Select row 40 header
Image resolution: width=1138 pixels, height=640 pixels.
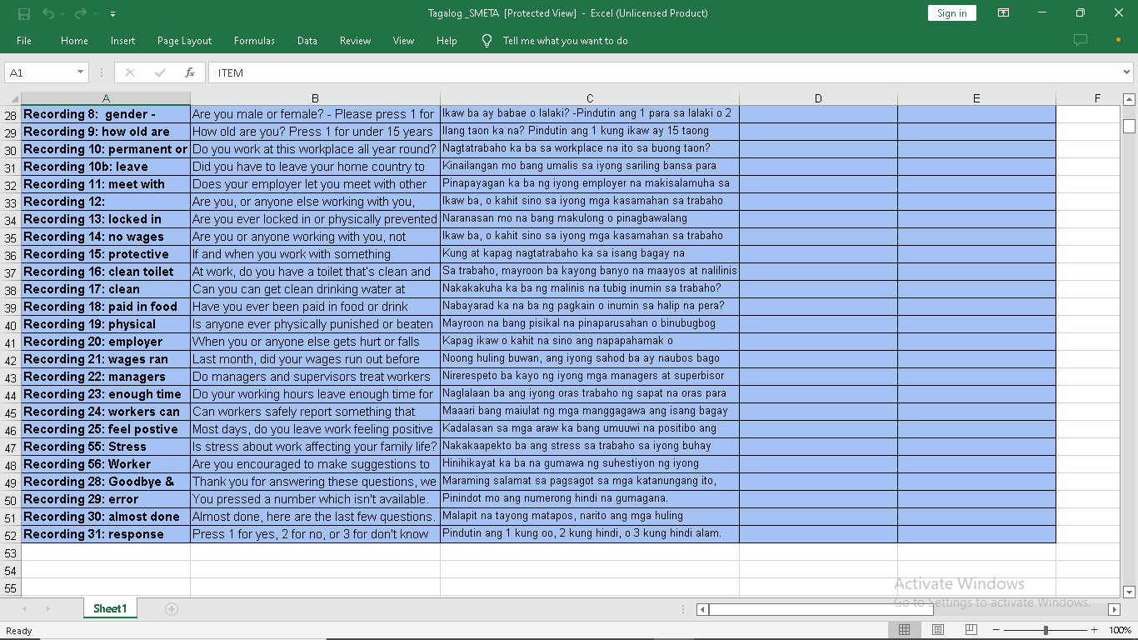[x=11, y=324]
